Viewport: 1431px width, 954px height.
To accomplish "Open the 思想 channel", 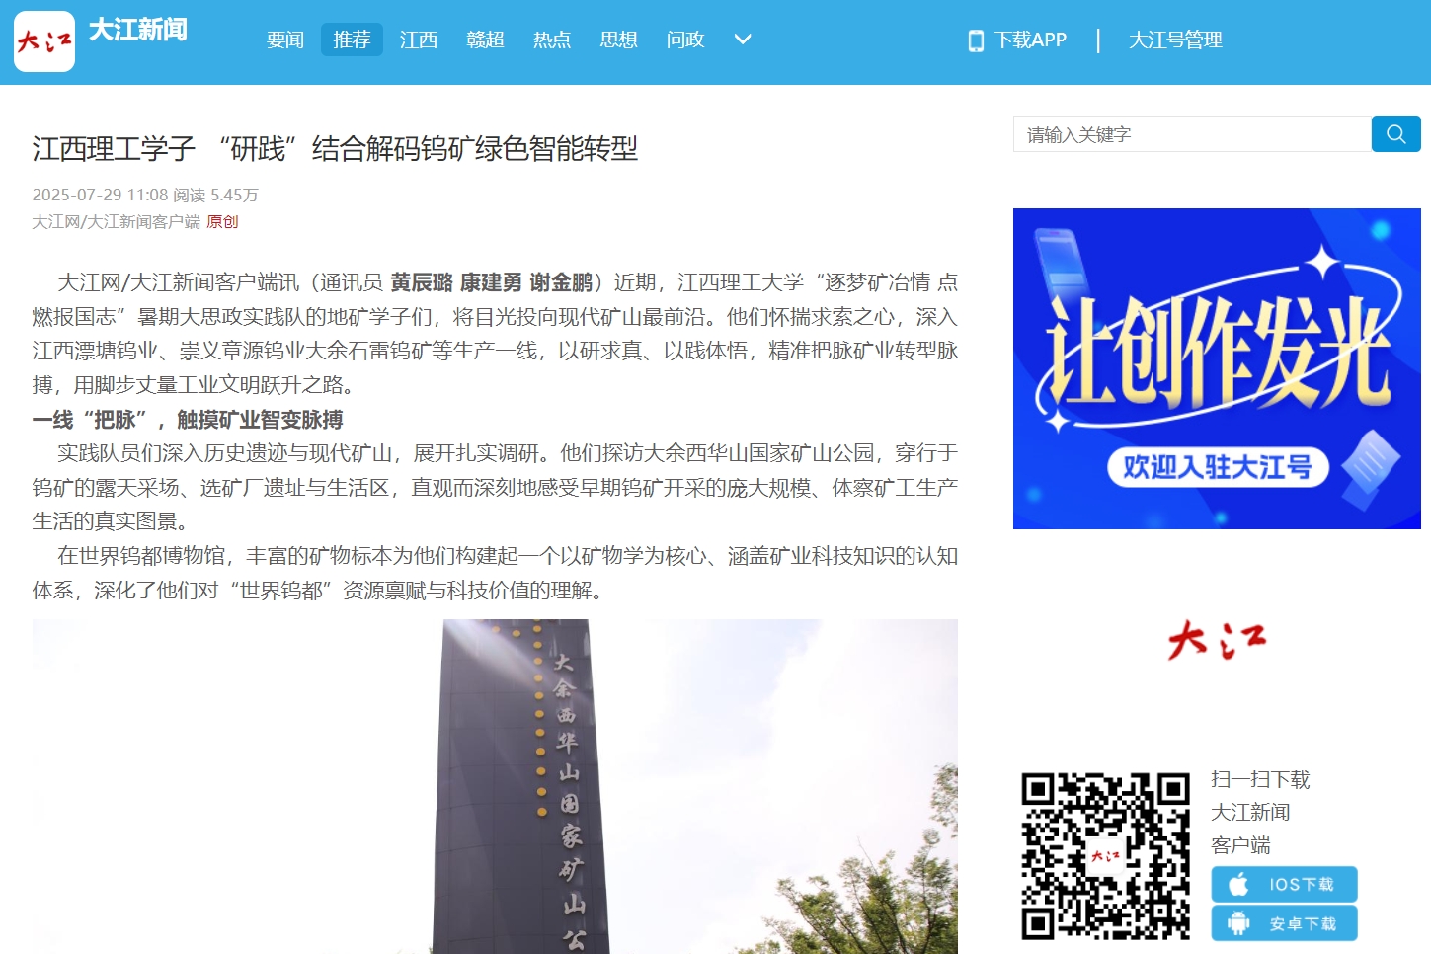I will tap(618, 40).
